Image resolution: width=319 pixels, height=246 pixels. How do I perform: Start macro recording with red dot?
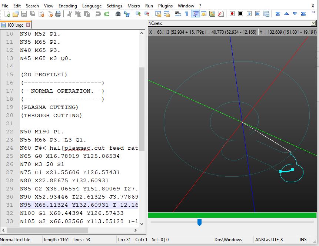coord(232,14)
